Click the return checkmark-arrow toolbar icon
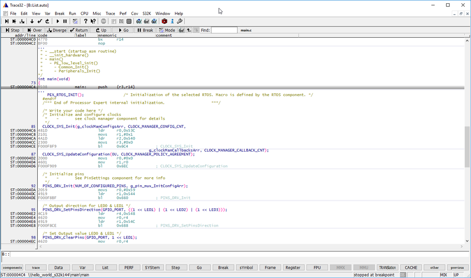The image size is (471, 278). (x=40, y=21)
